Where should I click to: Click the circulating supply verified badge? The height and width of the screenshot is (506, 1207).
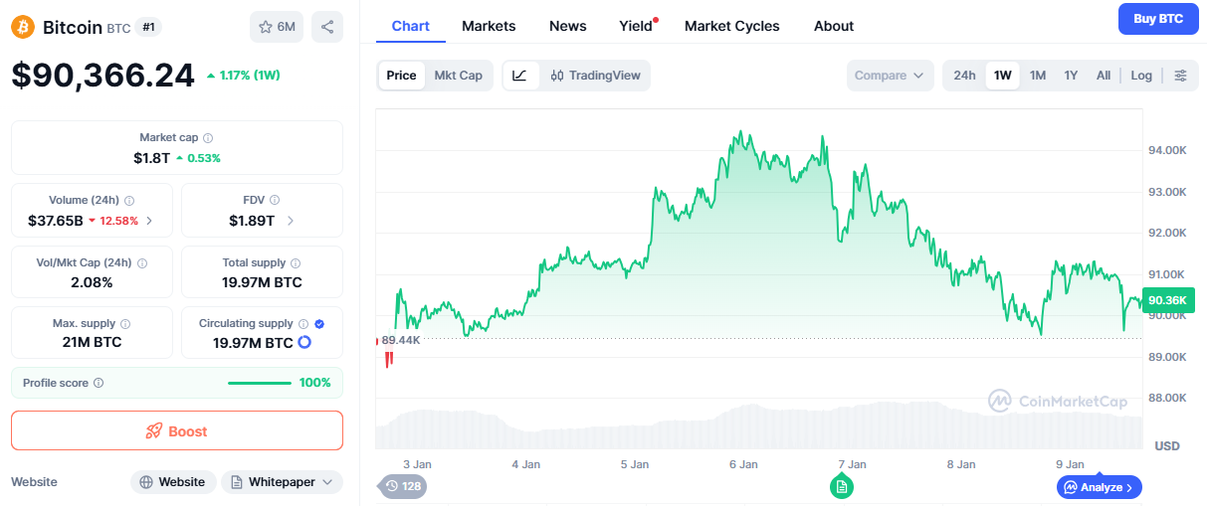[x=319, y=324]
